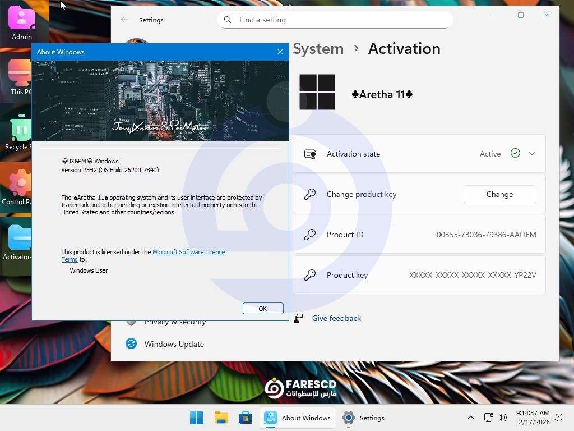This screenshot has height=431, width=574.
Task: Click the volume icon in system tray
Action: tap(502, 418)
